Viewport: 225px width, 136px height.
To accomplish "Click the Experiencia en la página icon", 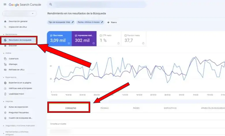I will click(x=5, y=83).
